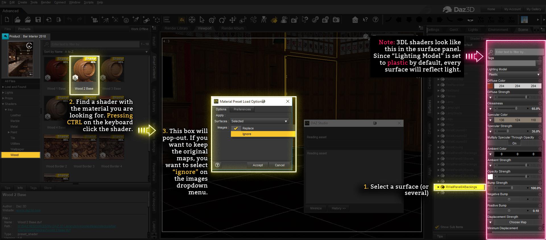Click the Choose Map button
Screen dimensions: 546x240
coord(518,222)
